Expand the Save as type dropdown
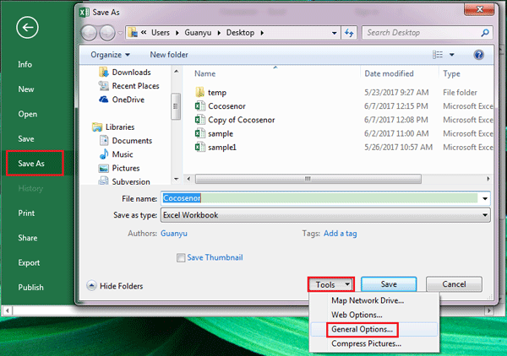The width and height of the screenshot is (507, 356). (484, 215)
